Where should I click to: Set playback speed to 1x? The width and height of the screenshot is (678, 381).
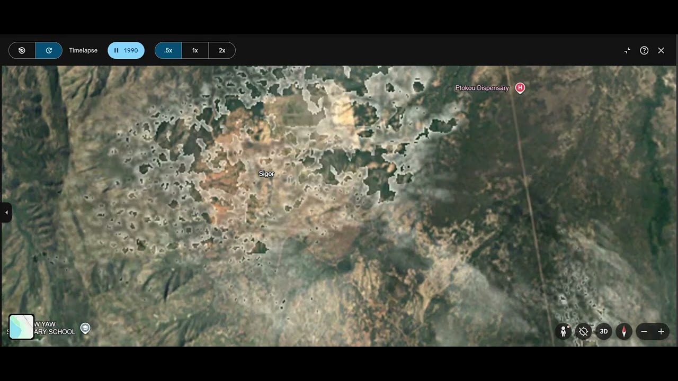click(195, 50)
